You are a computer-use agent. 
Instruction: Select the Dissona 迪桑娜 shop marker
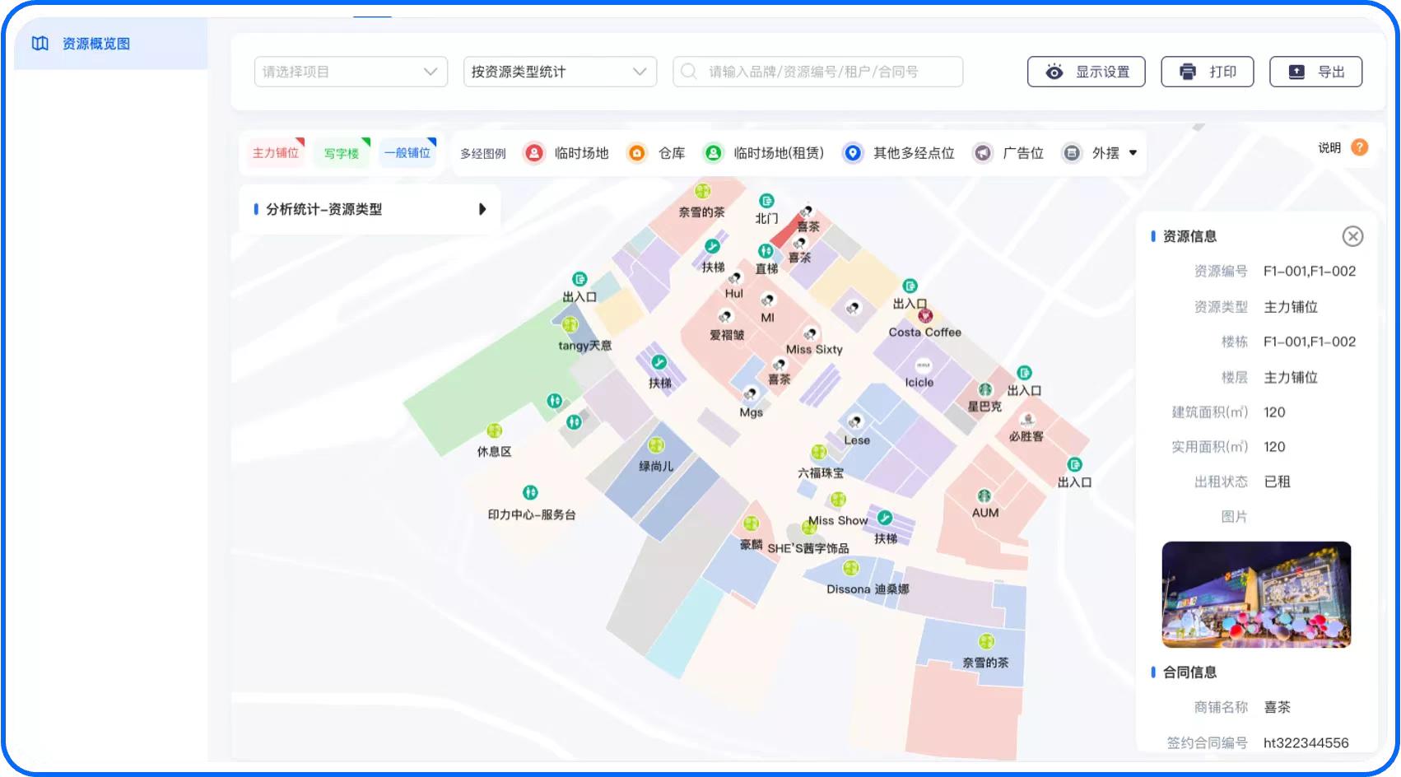(x=851, y=568)
